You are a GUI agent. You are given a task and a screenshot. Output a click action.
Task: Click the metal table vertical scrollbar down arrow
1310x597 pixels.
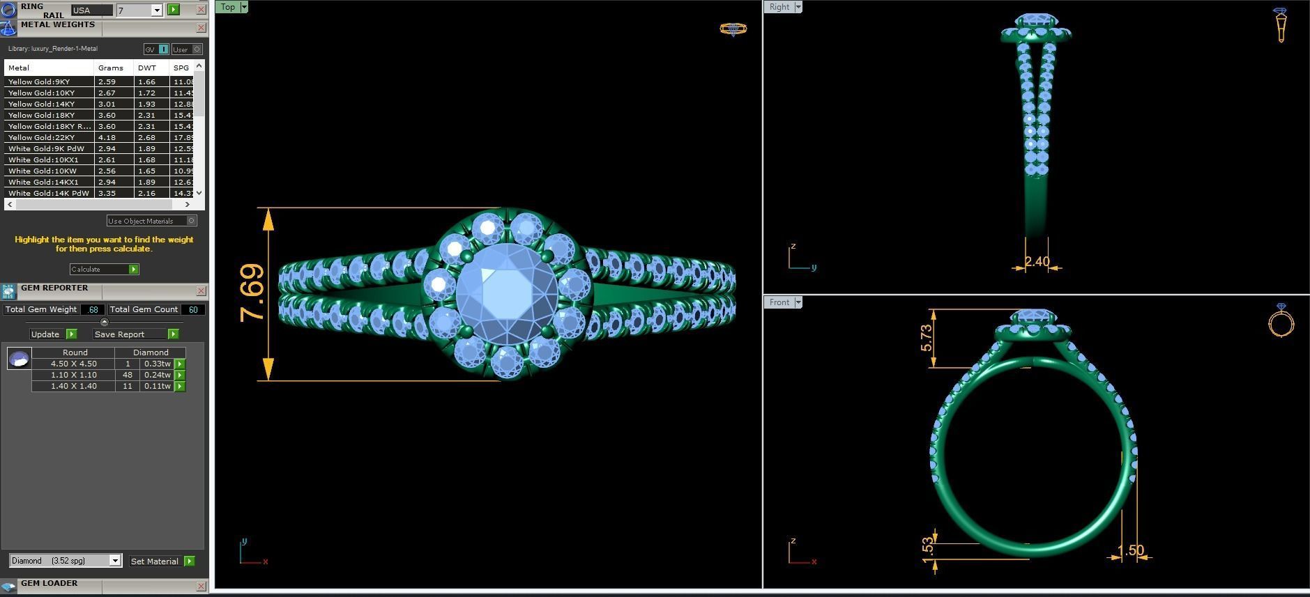click(x=199, y=193)
